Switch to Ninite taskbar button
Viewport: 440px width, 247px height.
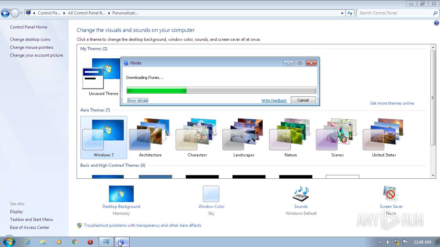click(x=122, y=242)
